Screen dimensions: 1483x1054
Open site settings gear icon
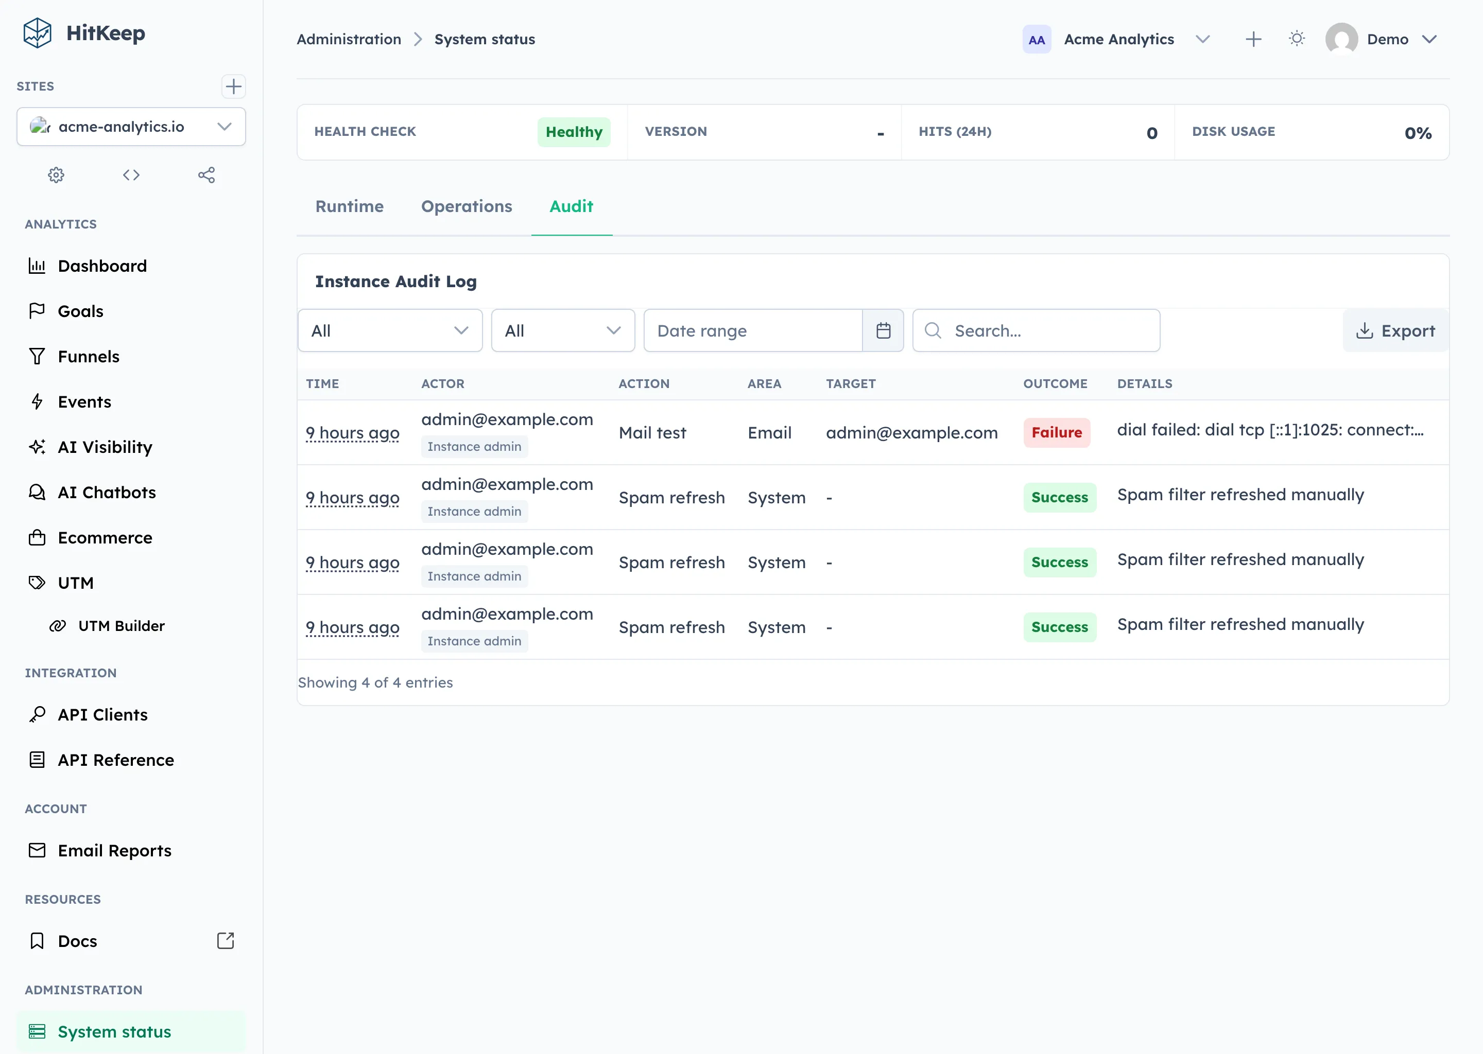click(x=57, y=175)
